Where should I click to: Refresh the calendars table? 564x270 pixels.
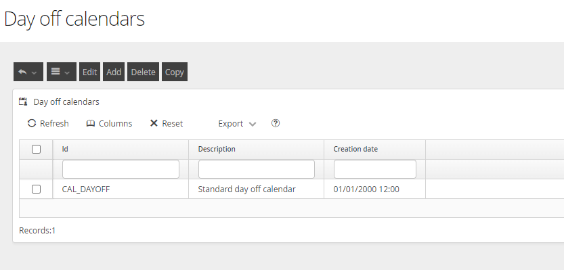pos(48,123)
